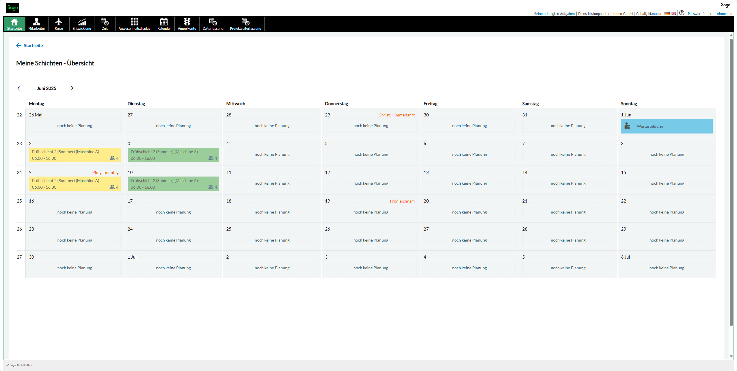
Task: Open the Kalender icon in toolbar
Action: (x=164, y=22)
